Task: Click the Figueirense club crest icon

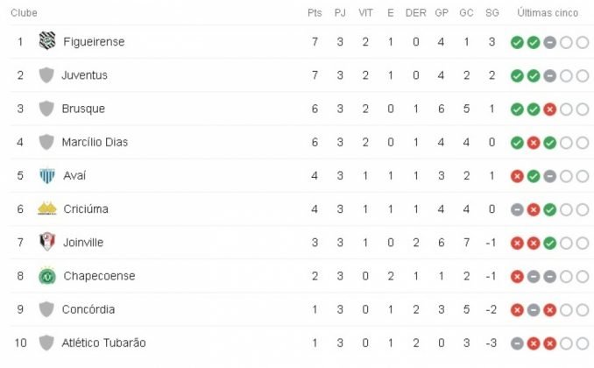Action: 47,41
